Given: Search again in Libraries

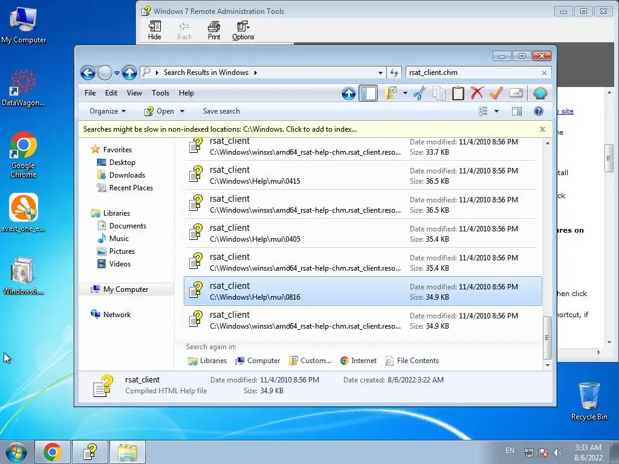Looking at the screenshot, I should [207, 361].
